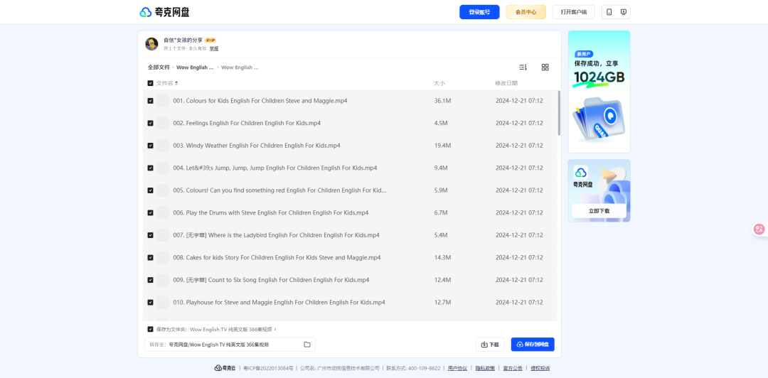Click file icon for 001. Colours for Kids
The width and height of the screenshot is (768, 378).
pos(163,101)
